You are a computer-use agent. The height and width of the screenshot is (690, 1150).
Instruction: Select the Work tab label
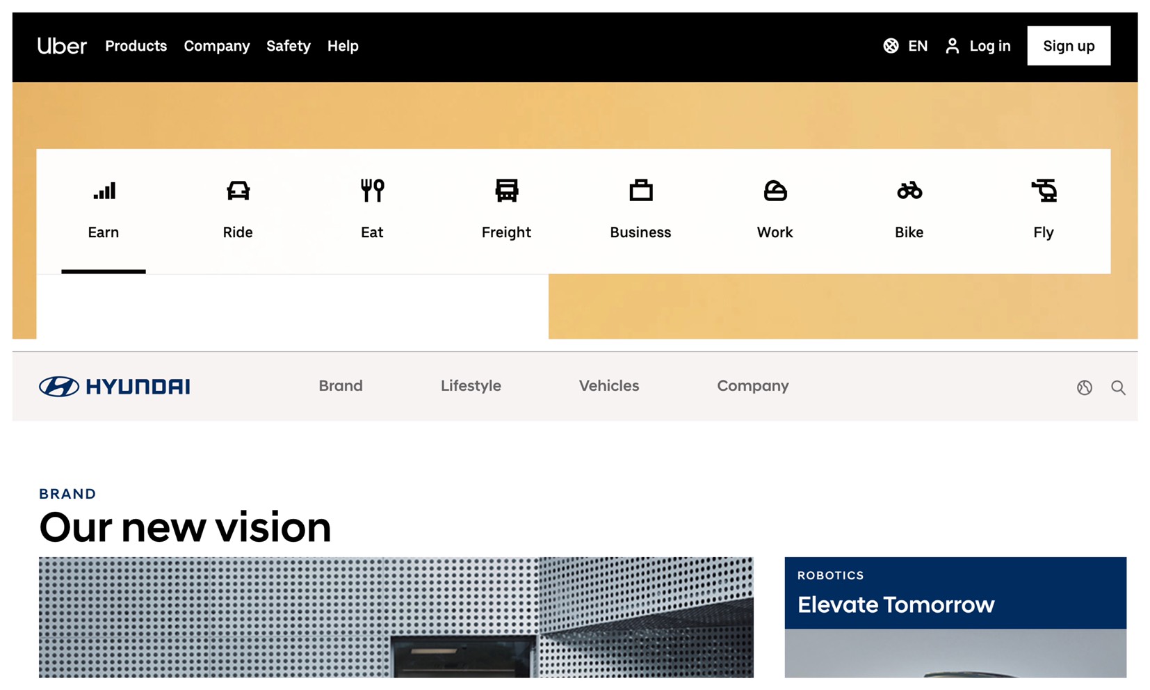point(775,232)
